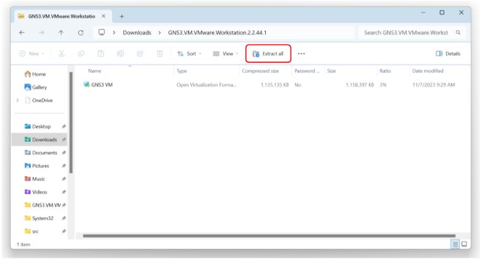This screenshot has height=259, width=480.
Task: Sort by Date modified column header
Action: pos(428,71)
